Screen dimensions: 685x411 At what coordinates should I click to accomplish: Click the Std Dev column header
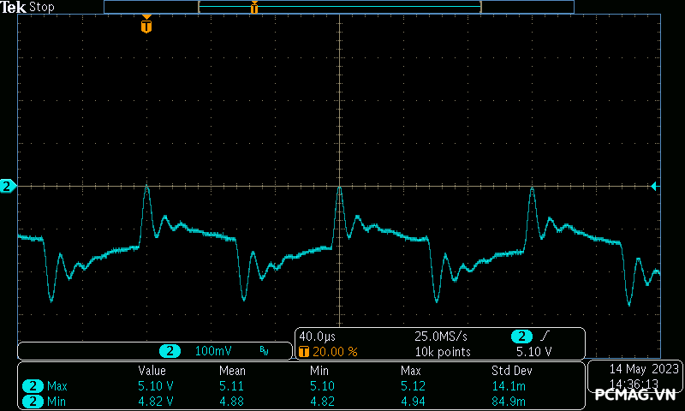coord(510,371)
